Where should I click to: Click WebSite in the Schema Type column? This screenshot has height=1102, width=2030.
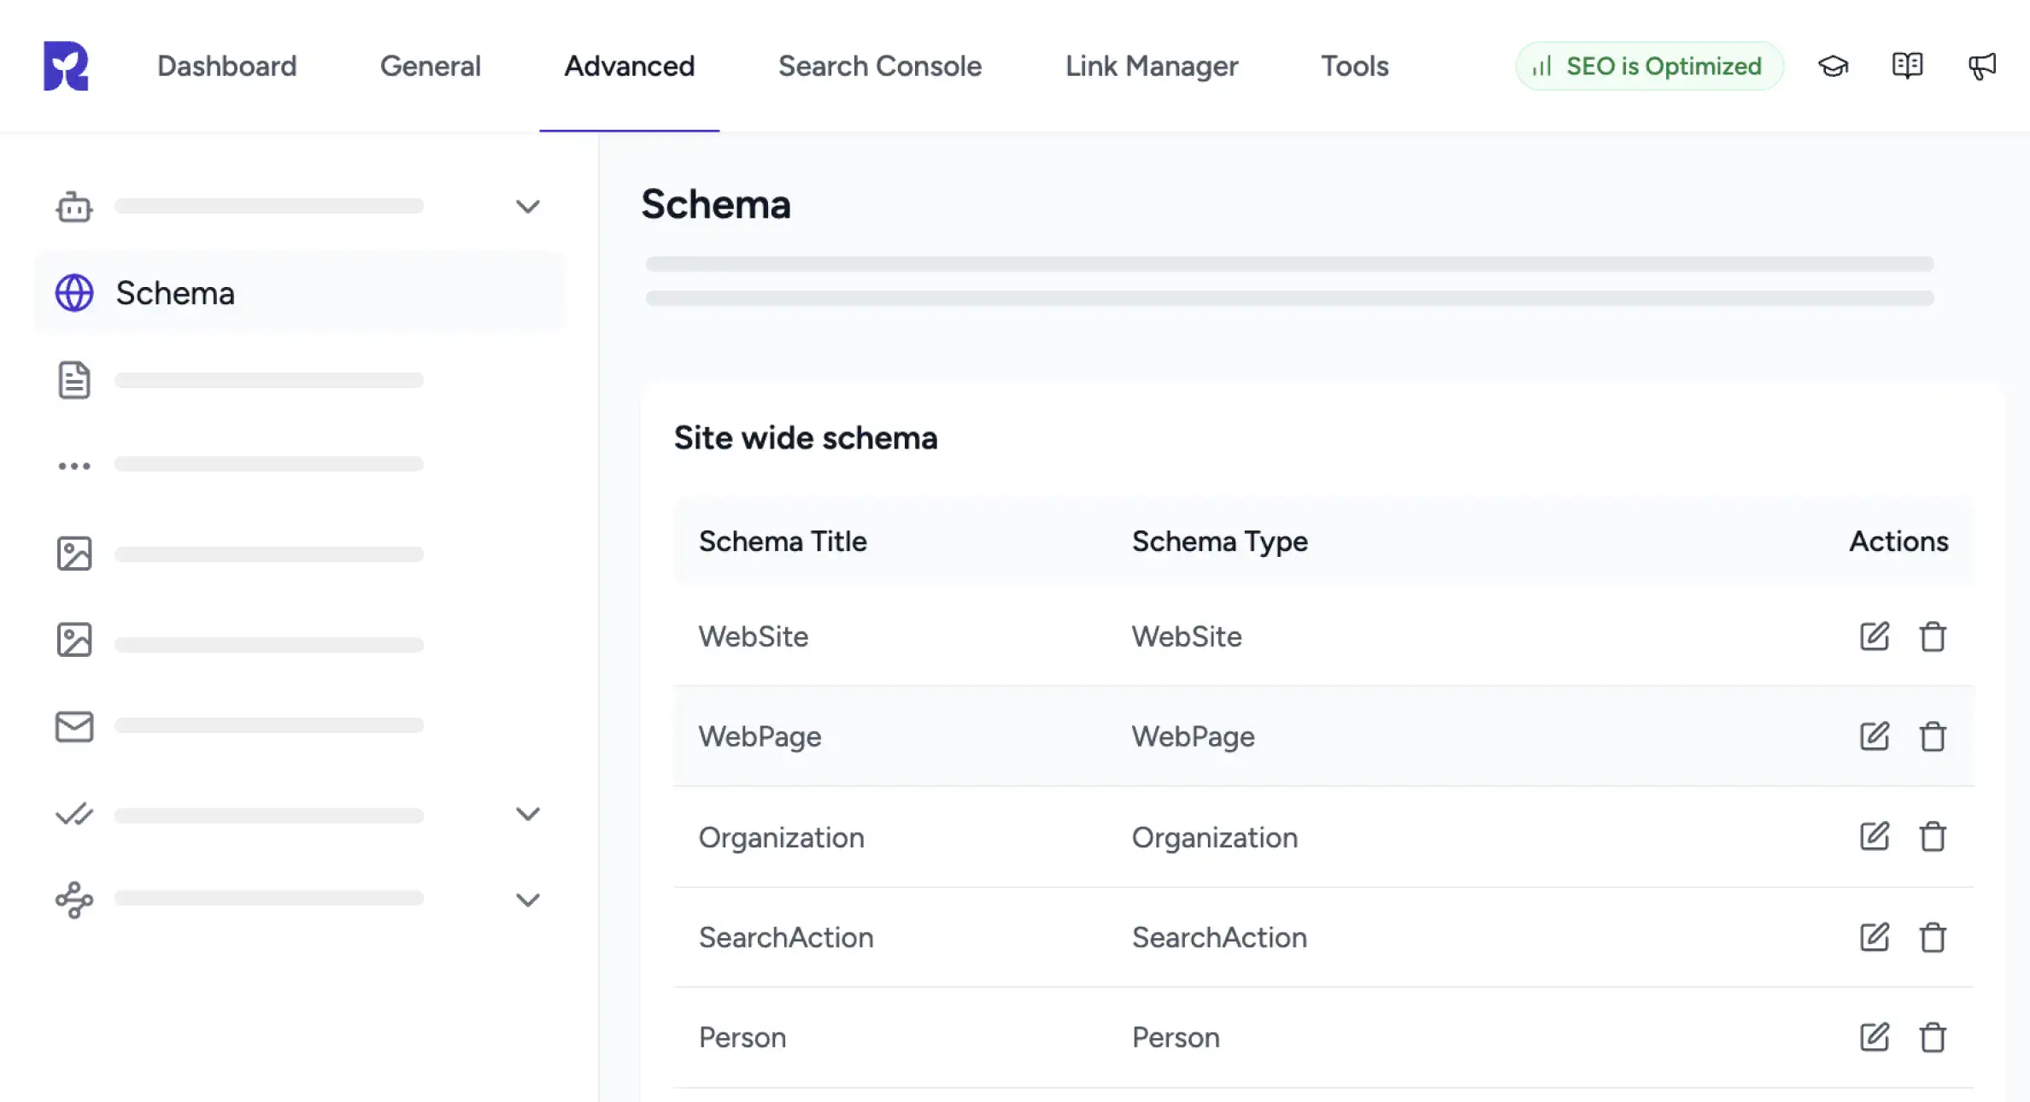(1187, 636)
